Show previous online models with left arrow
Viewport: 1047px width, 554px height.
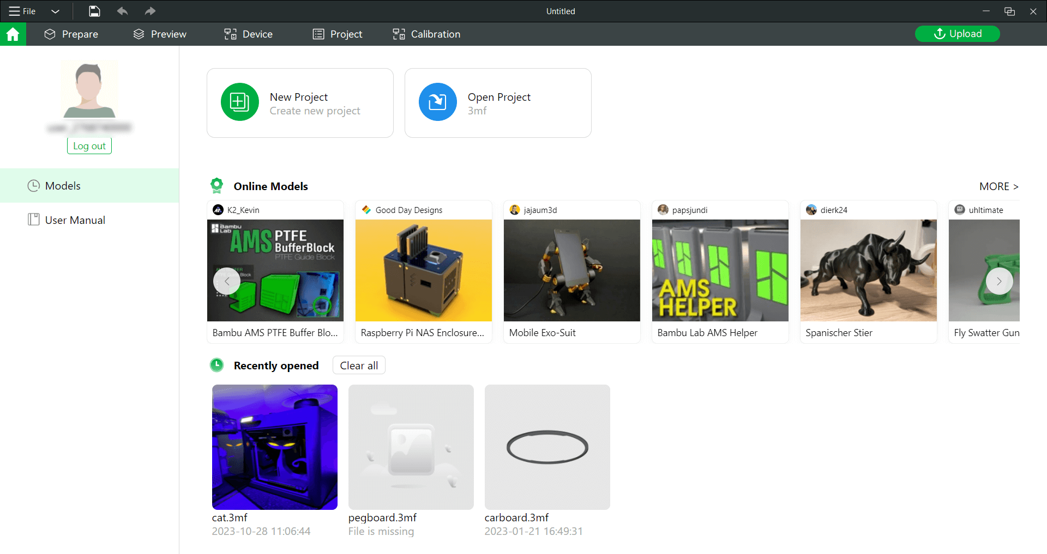pos(227,281)
